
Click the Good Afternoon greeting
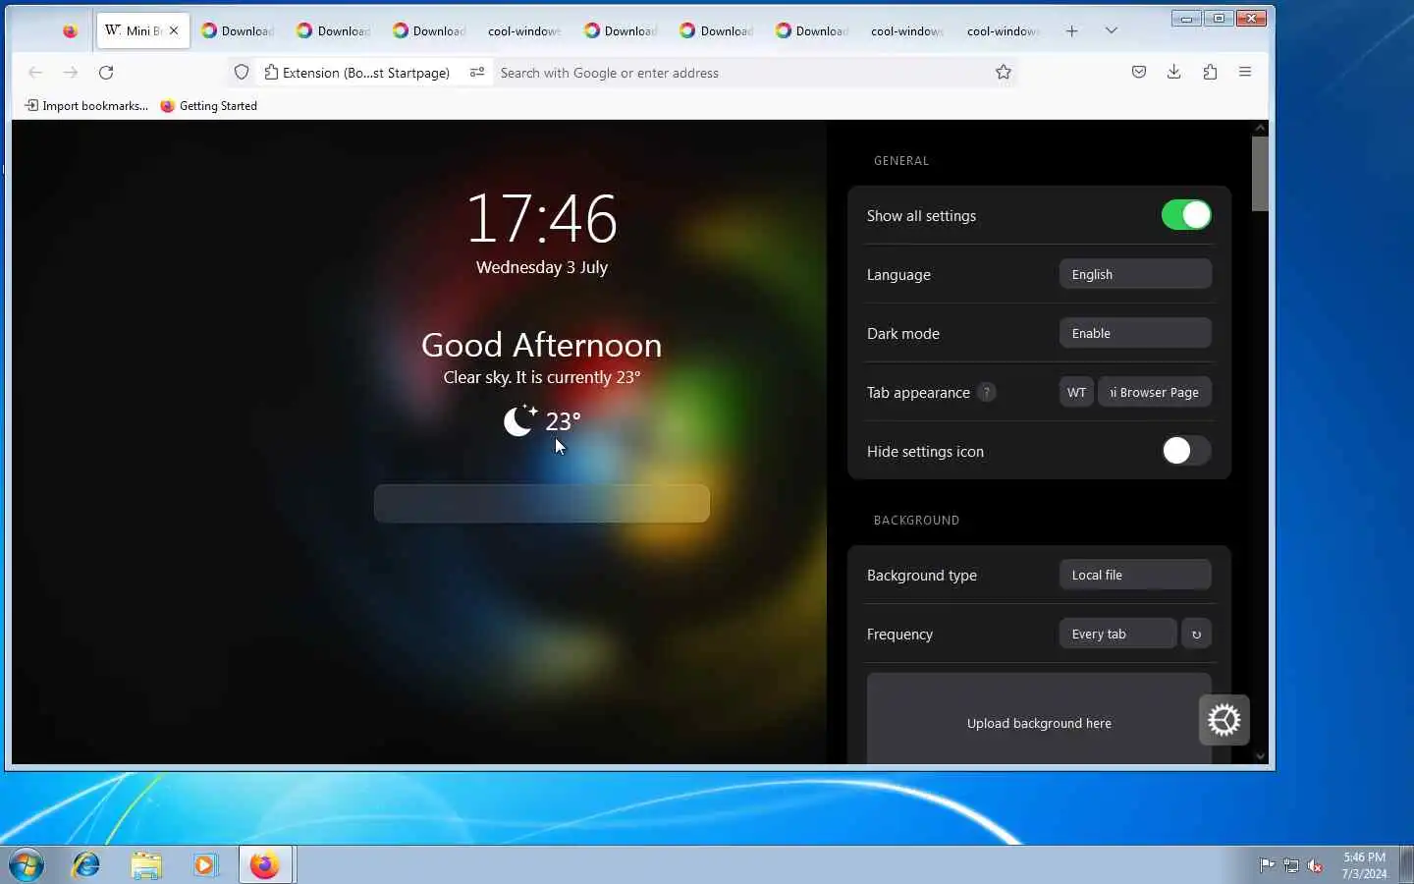pos(542,345)
